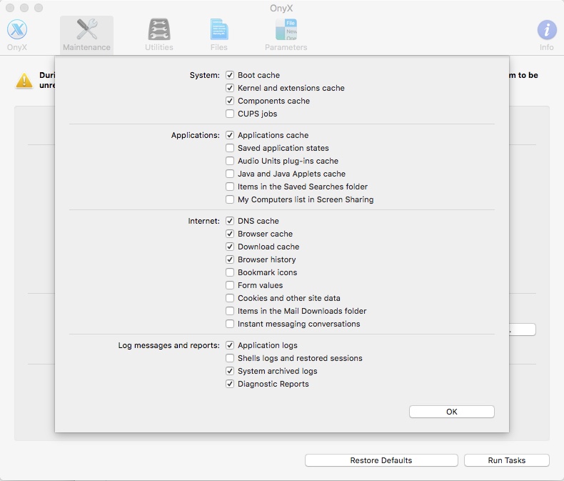
Task: Check Cookies and other site data
Action: pyautogui.click(x=230, y=298)
